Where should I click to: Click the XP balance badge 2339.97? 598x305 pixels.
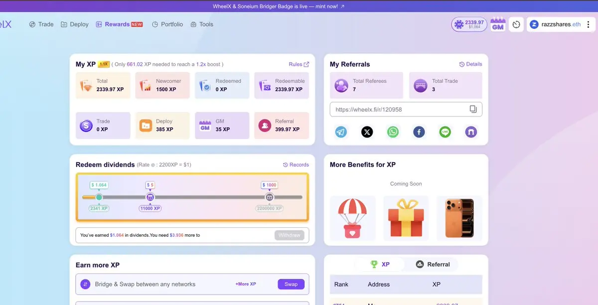tap(469, 24)
